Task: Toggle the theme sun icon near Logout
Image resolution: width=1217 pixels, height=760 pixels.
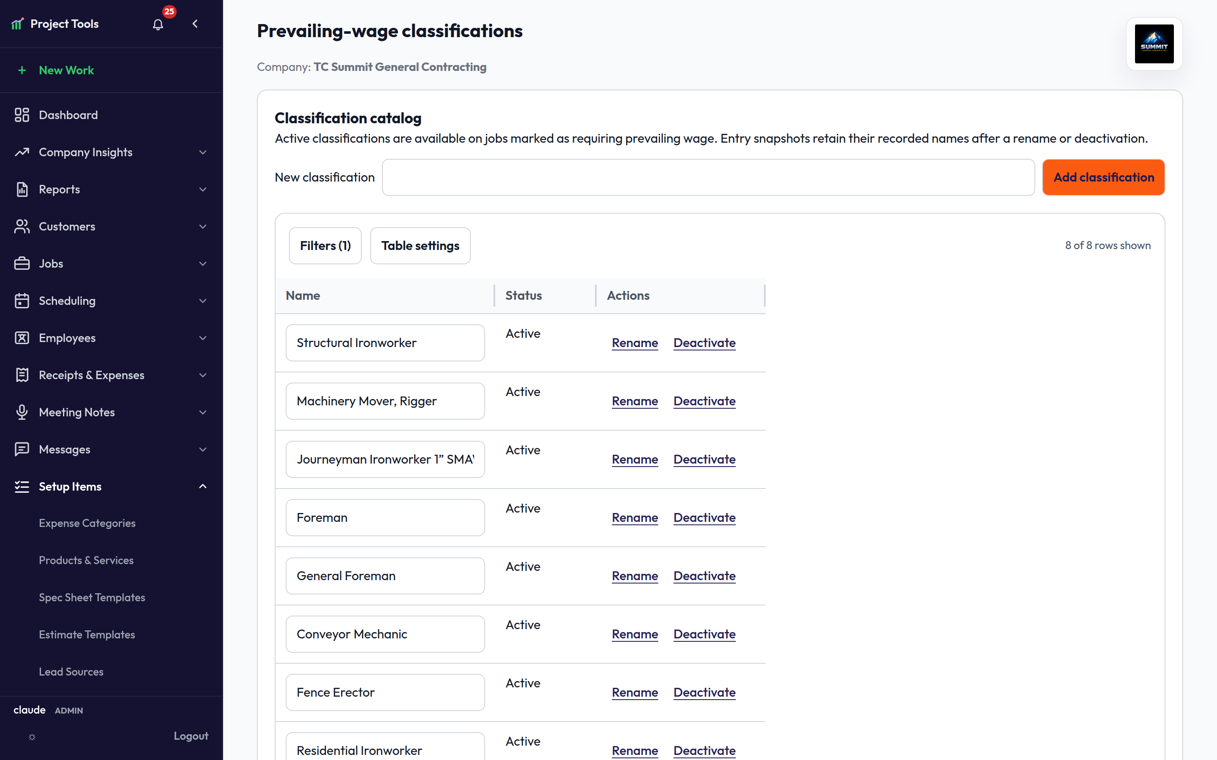Action: pyautogui.click(x=32, y=737)
